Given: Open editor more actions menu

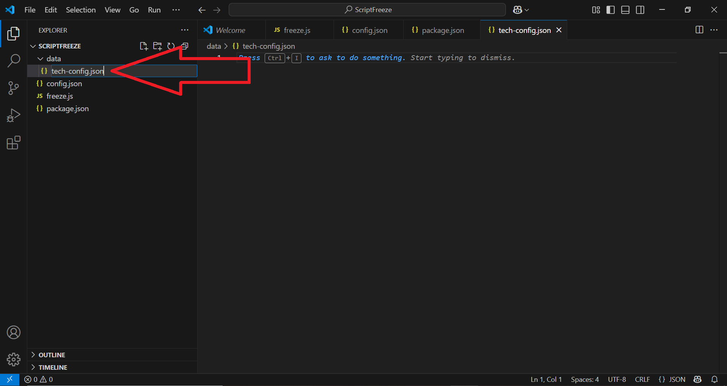Looking at the screenshot, I should click(x=714, y=30).
